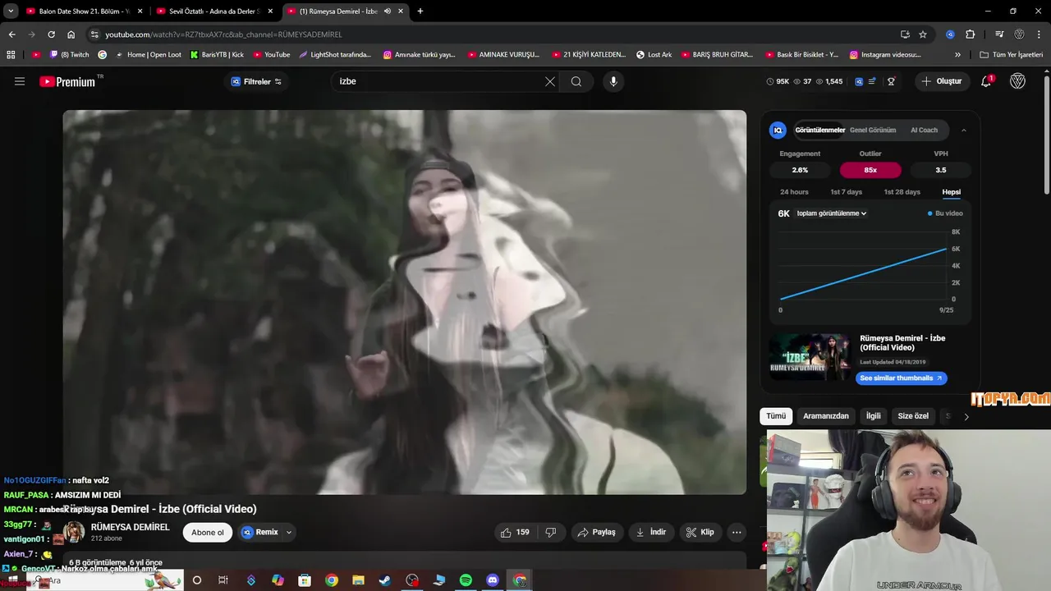
Task: Open Task View on the taskbar
Action: 223,580
